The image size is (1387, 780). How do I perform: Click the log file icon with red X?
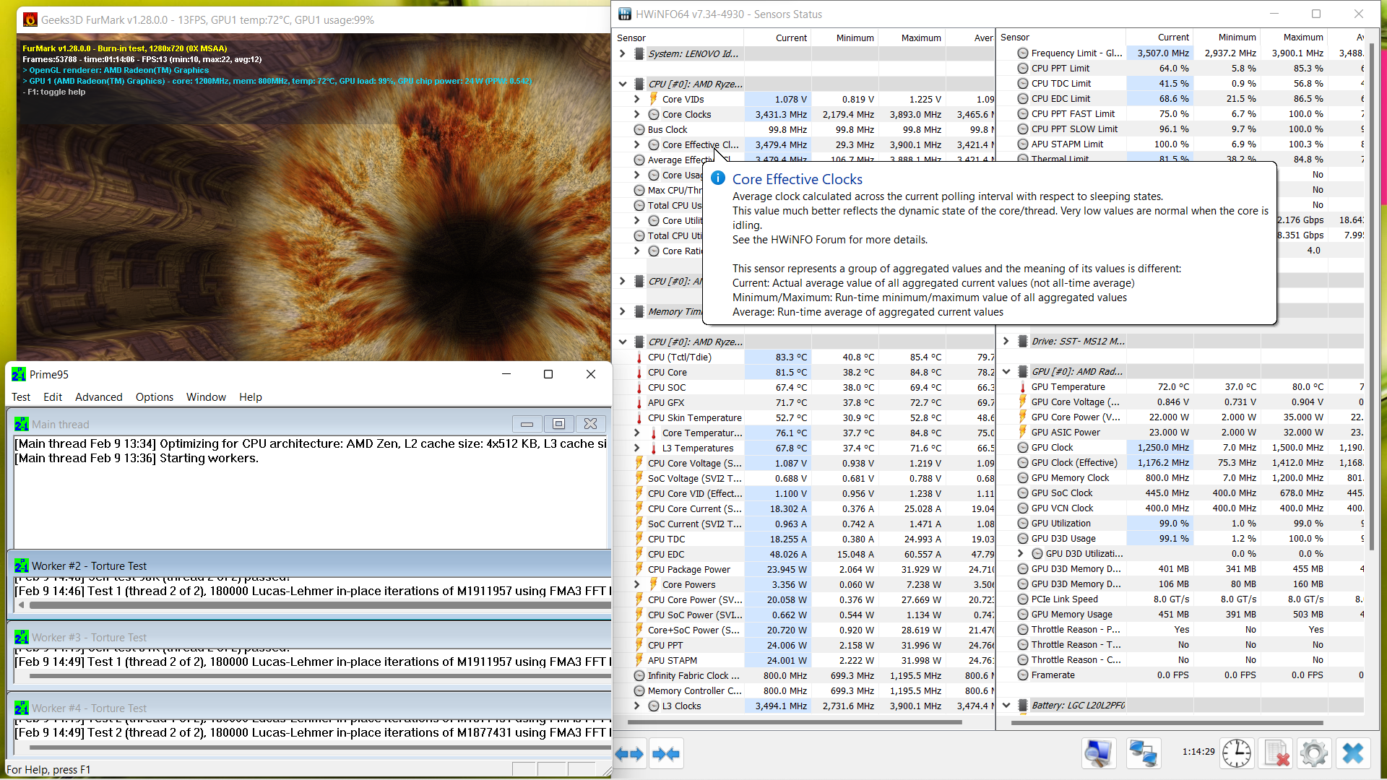pyautogui.click(x=1276, y=753)
